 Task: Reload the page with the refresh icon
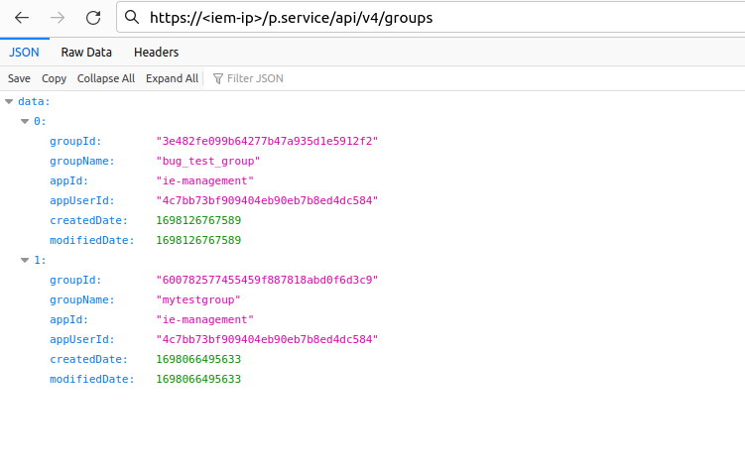[x=93, y=18]
